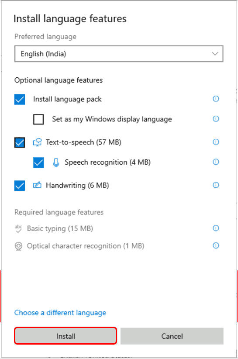The height and width of the screenshot is (359, 238).
Task: Click the Text-to-speech monitor icon
Action: tap(37, 142)
